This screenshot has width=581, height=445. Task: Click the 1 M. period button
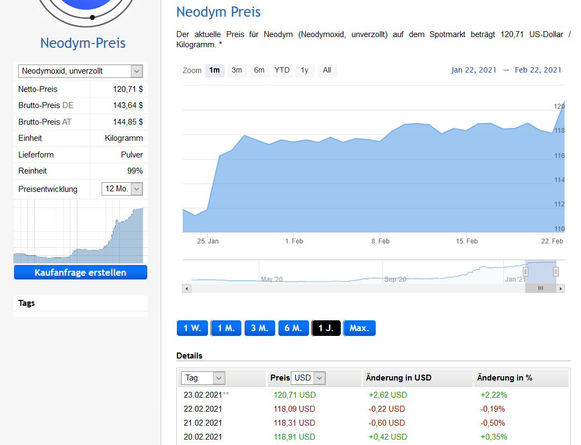click(226, 328)
